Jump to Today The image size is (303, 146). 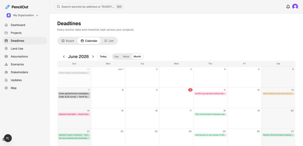(103, 57)
